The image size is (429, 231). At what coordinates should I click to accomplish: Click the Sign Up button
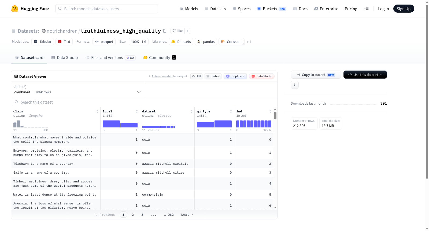coord(404,9)
